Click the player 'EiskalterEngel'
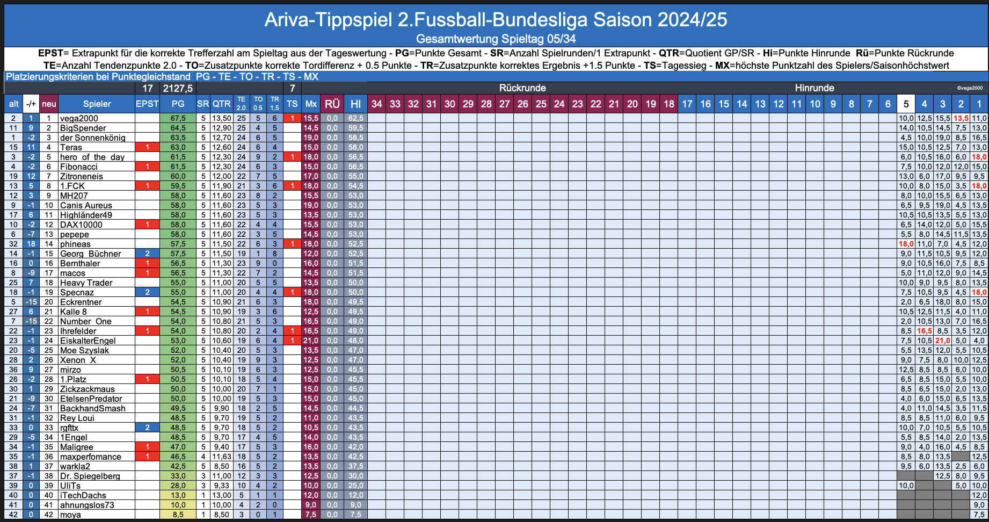Viewport: 989px width, 522px height. 88,340
